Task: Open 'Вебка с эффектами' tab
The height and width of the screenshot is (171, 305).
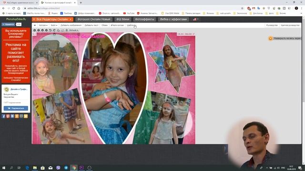Action: pos(173,19)
